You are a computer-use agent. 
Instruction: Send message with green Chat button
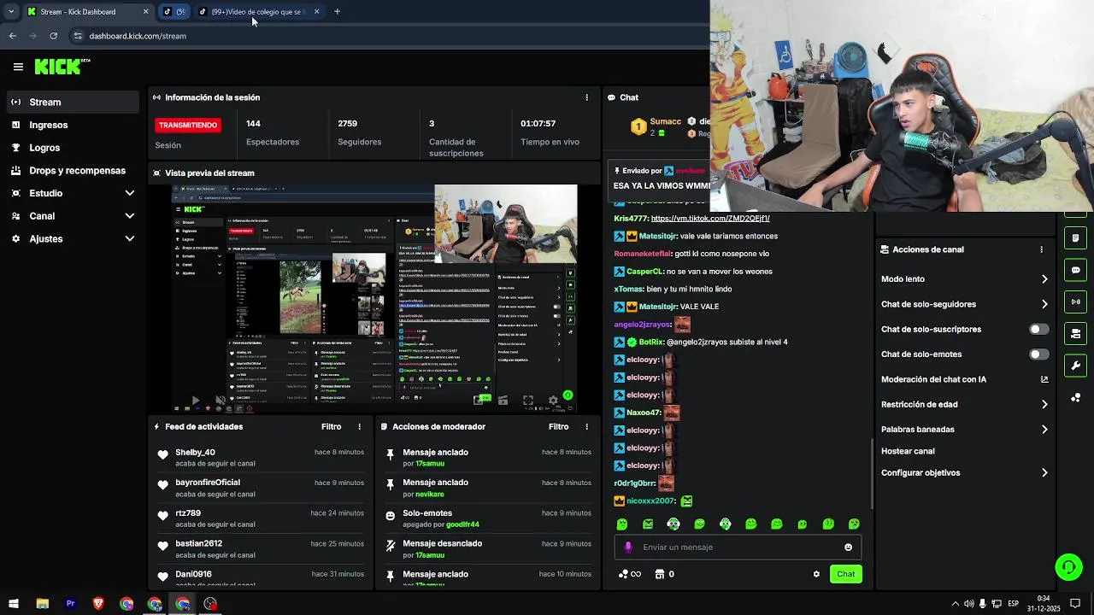tap(845, 574)
